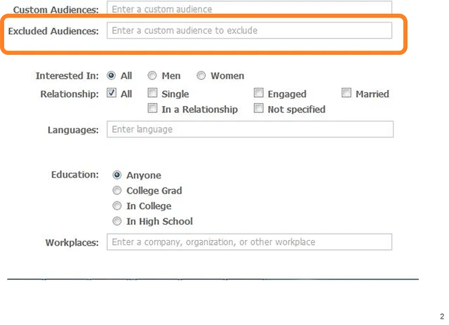
Task: Select the College Grad radio button
Action: click(x=117, y=190)
